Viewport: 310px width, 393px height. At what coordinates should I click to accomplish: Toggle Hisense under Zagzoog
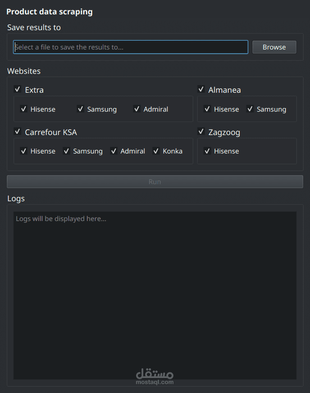(x=207, y=151)
